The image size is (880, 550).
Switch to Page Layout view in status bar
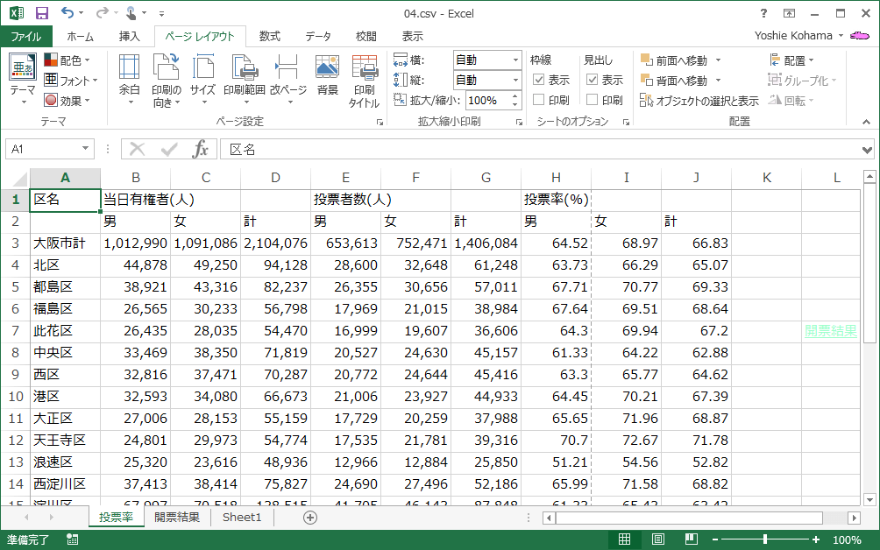[657, 539]
